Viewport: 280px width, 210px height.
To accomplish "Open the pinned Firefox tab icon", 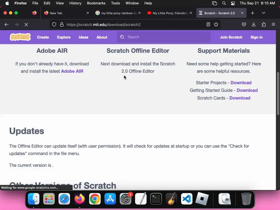I will (34, 13).
